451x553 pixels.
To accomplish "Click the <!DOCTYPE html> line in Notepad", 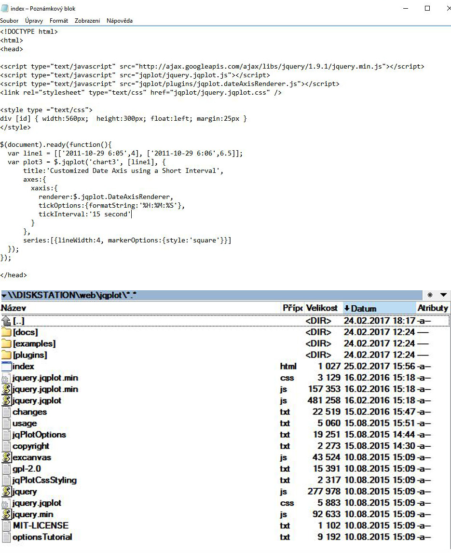I will coord(29,31).
